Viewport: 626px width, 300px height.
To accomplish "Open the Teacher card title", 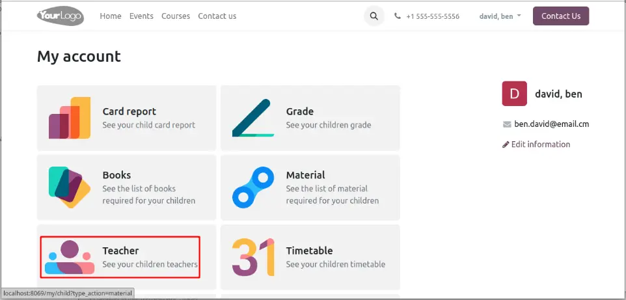I will 120,251.
